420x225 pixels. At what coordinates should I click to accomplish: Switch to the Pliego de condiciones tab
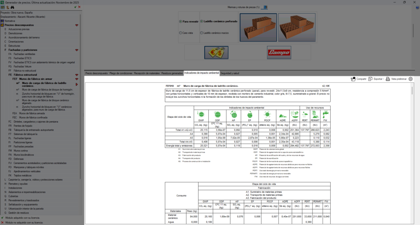click(x=121, y=73)
